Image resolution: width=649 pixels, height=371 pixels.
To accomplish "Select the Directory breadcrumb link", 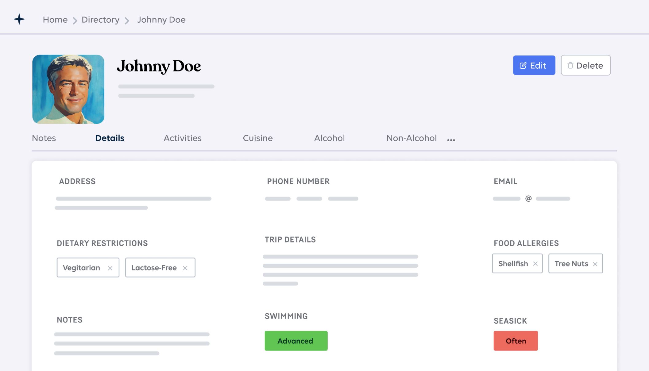I will [100, 19].
